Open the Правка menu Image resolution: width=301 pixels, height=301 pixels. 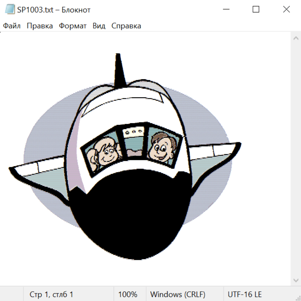click(40, 26)
